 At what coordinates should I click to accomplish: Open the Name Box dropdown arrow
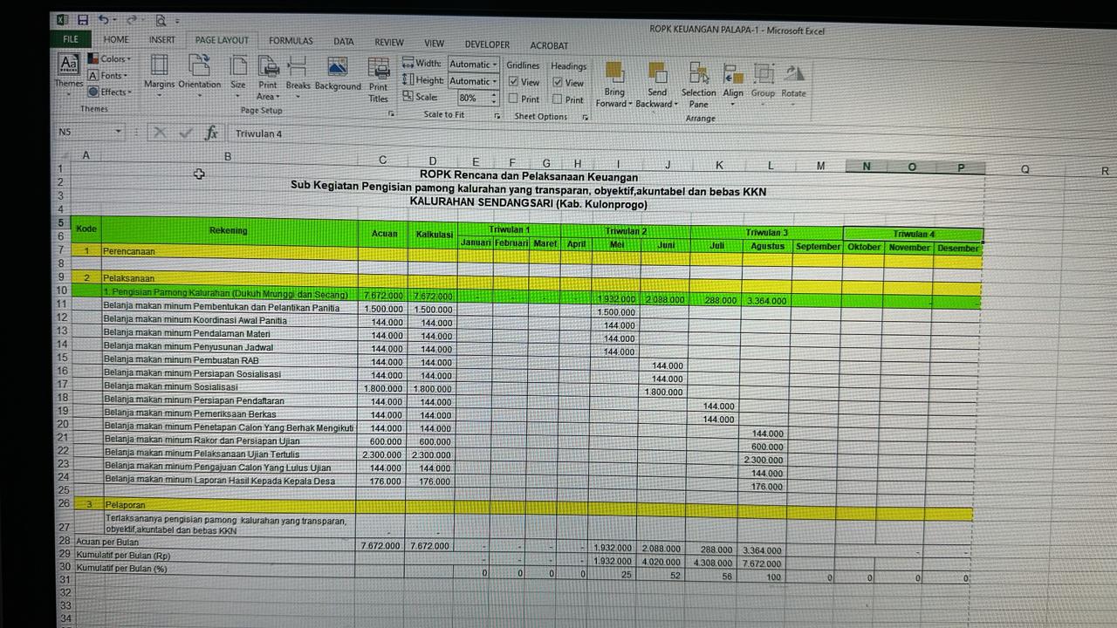pyautogui.click(x=118, y=133)
